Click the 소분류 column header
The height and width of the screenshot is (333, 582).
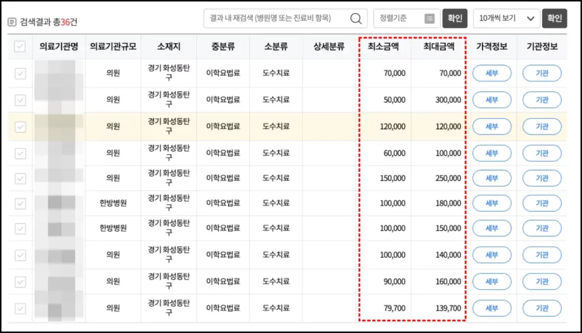(x=276, y=47)
